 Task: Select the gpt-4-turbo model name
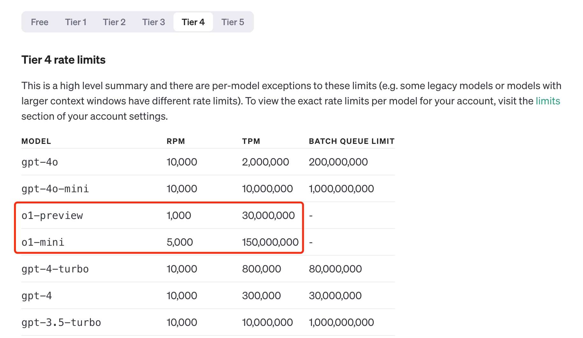pos(55,269)
